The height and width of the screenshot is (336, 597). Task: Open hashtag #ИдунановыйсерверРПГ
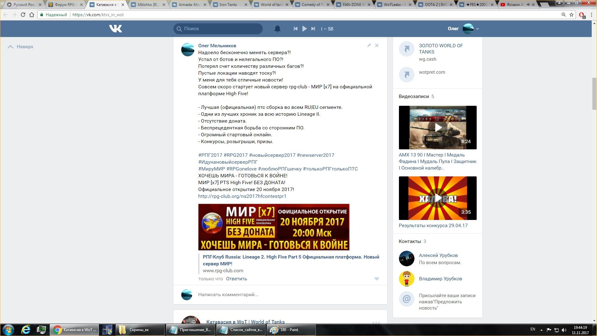coord(228,162)
